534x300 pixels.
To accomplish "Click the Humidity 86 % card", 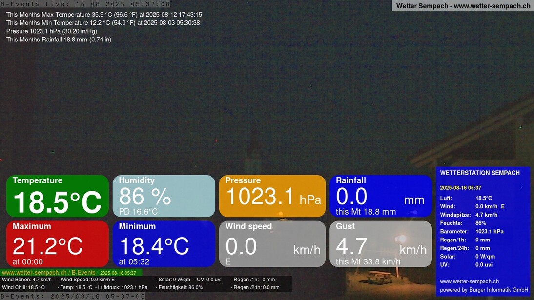I will point(164,196).
